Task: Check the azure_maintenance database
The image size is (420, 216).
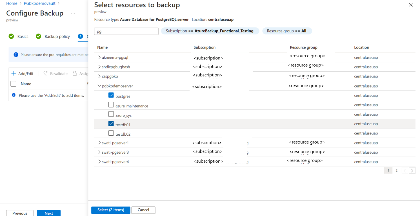Action: (x=111, y=104)
